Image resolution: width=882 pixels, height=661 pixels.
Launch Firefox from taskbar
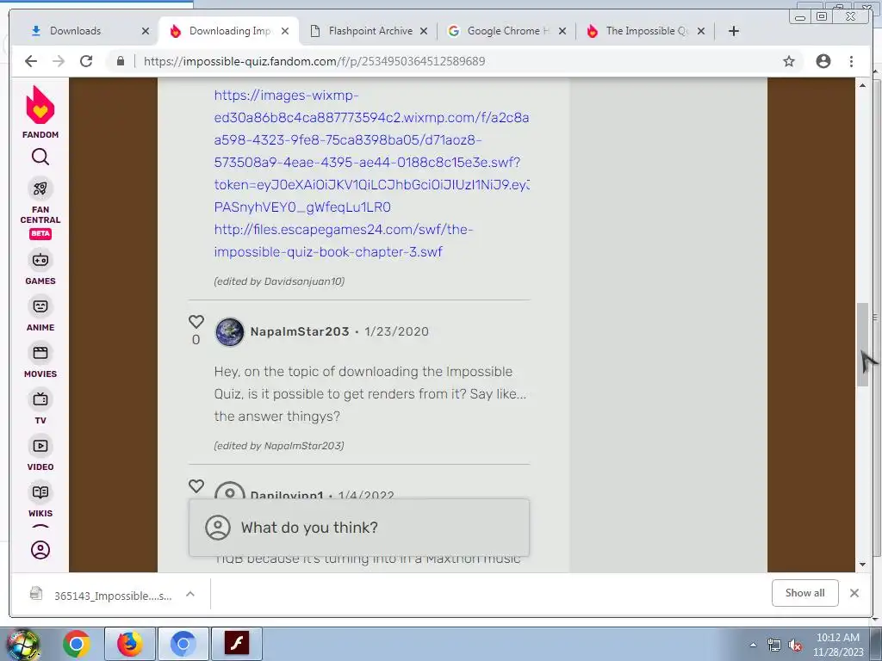point(129,644)
